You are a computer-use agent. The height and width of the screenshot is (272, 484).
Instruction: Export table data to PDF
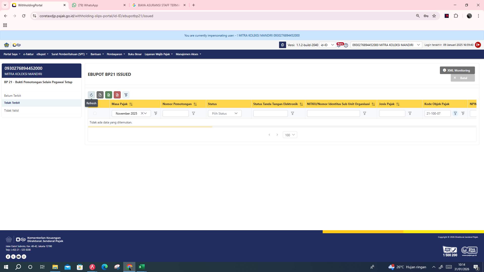[x=117, y=95]
